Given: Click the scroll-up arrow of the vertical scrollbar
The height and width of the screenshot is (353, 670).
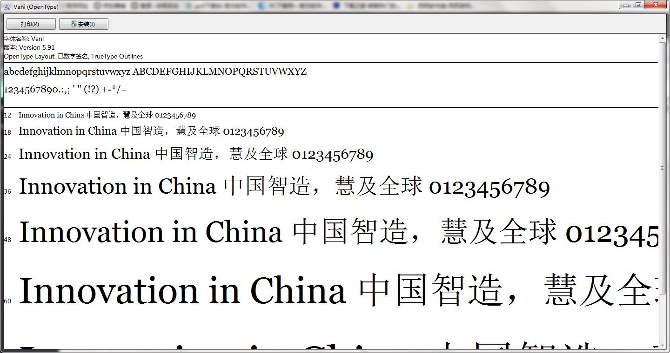Looking at the screenshot, I should coord(663,38).
